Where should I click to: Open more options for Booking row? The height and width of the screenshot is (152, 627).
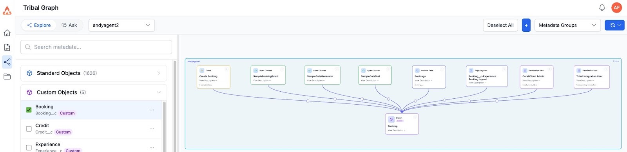click(x=152, y=110)
